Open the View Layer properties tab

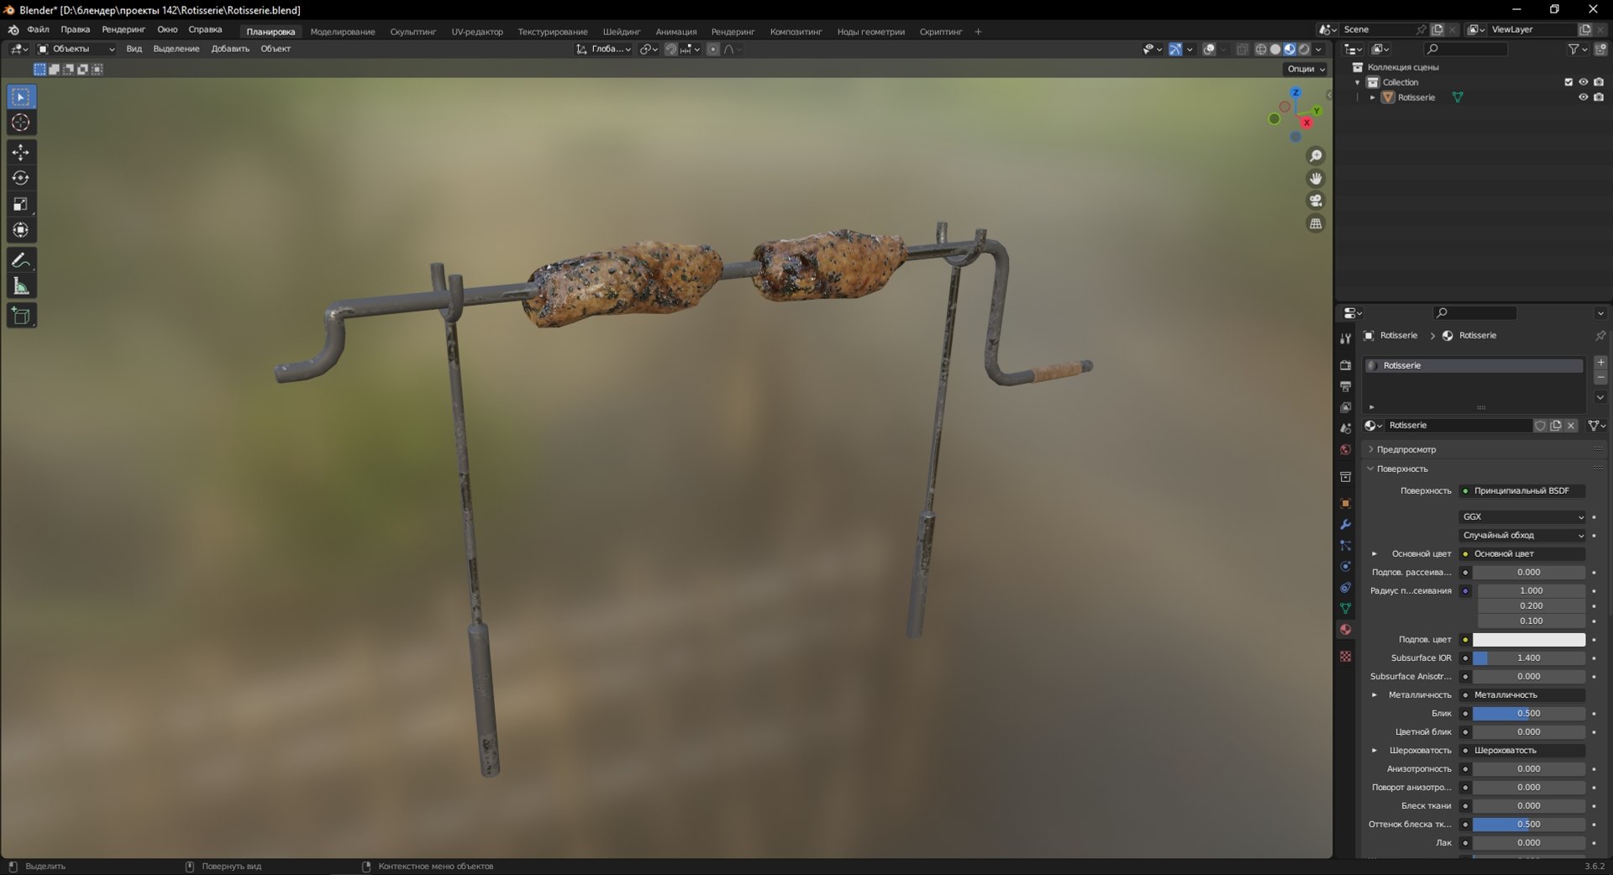click(1345, 407)
